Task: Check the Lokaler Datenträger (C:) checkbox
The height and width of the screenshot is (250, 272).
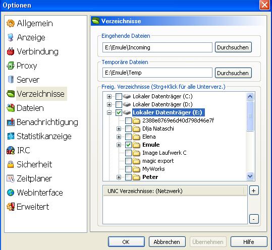Action: 119,96
